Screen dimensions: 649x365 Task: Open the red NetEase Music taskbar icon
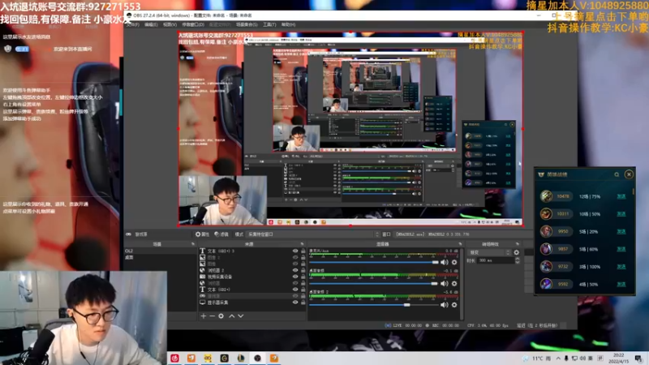[x=174, y=358]
